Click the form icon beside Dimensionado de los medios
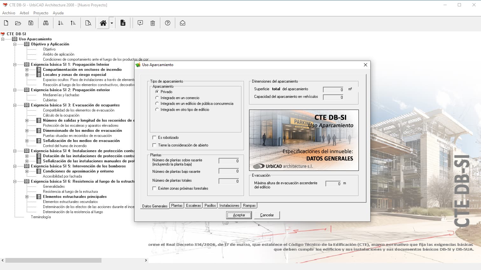Screen dimensions: 481x270 [x=39, y=131]
